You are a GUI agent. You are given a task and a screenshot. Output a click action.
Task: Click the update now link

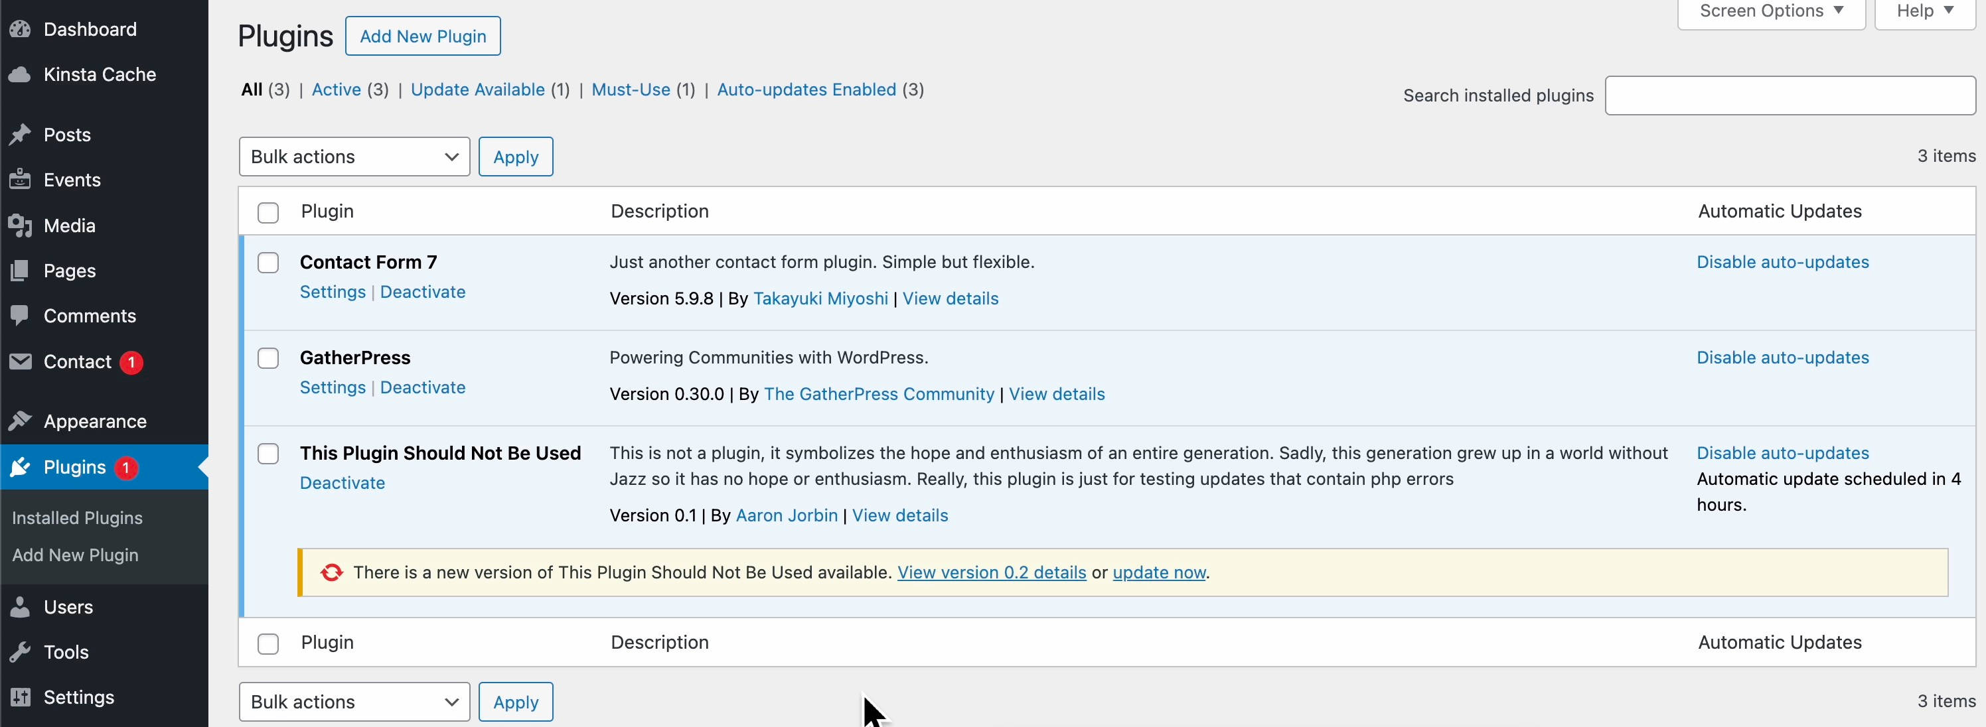coord(1159,572)
